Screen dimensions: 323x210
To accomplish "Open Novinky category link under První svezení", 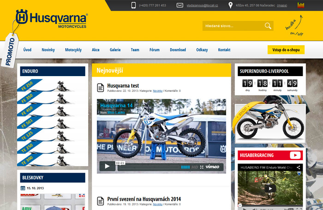I will point(158,204).
